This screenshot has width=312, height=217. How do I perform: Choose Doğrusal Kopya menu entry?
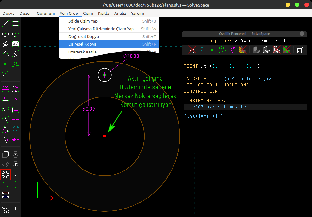(109, 36)
